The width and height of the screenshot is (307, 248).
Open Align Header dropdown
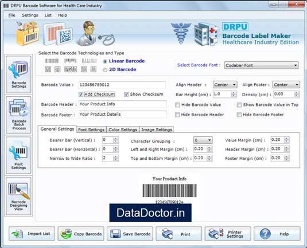tap(225, 85)
